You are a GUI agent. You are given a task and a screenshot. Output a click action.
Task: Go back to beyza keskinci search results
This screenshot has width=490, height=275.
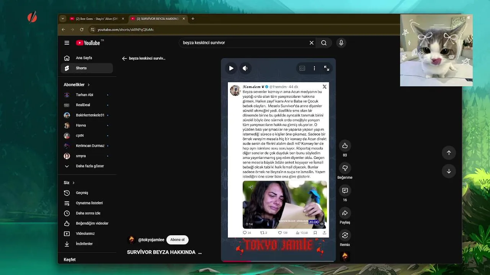(x=124, y=58)
